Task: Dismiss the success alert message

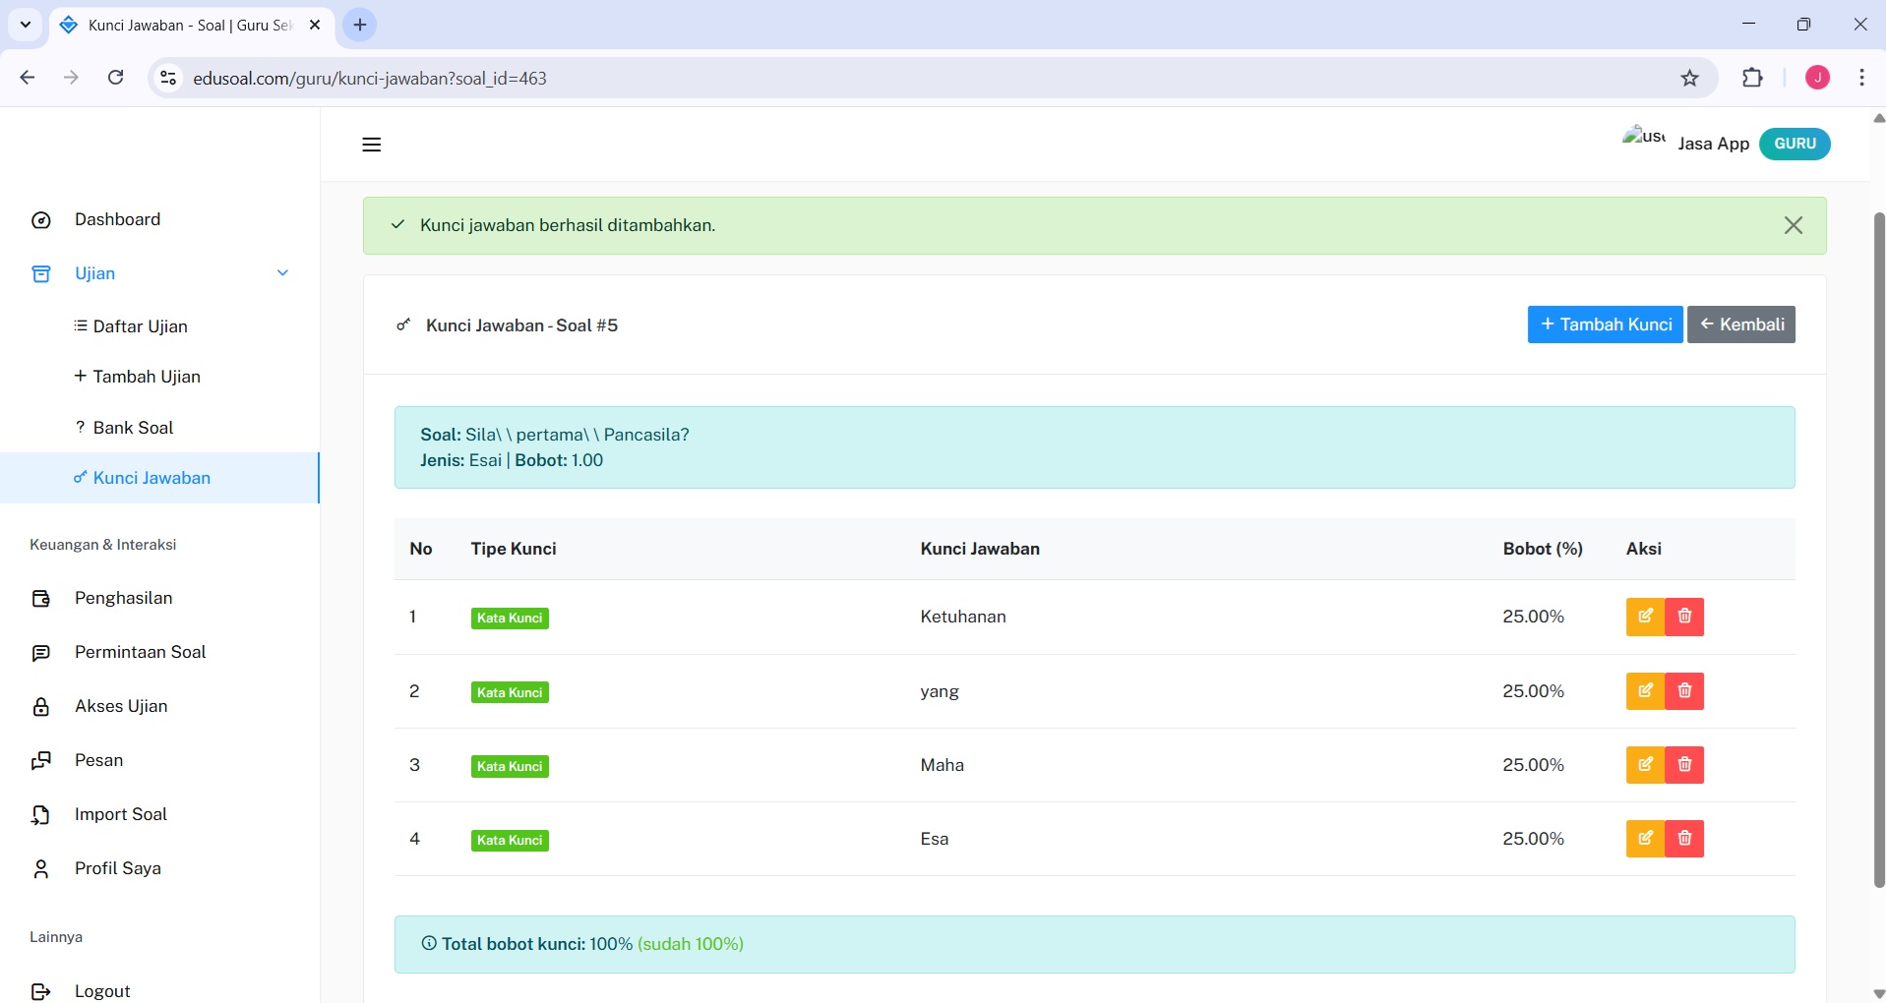Action: click(x=1793, y=225)
